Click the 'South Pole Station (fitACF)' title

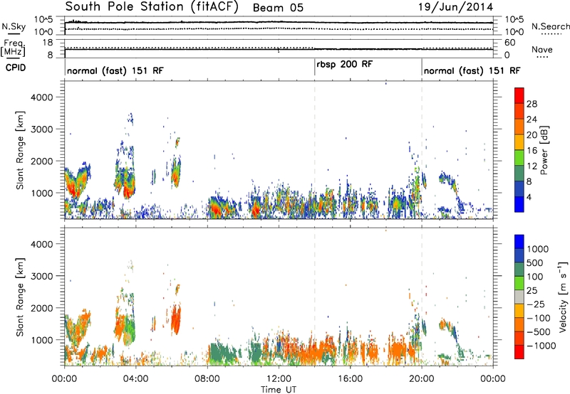point(152,7)
